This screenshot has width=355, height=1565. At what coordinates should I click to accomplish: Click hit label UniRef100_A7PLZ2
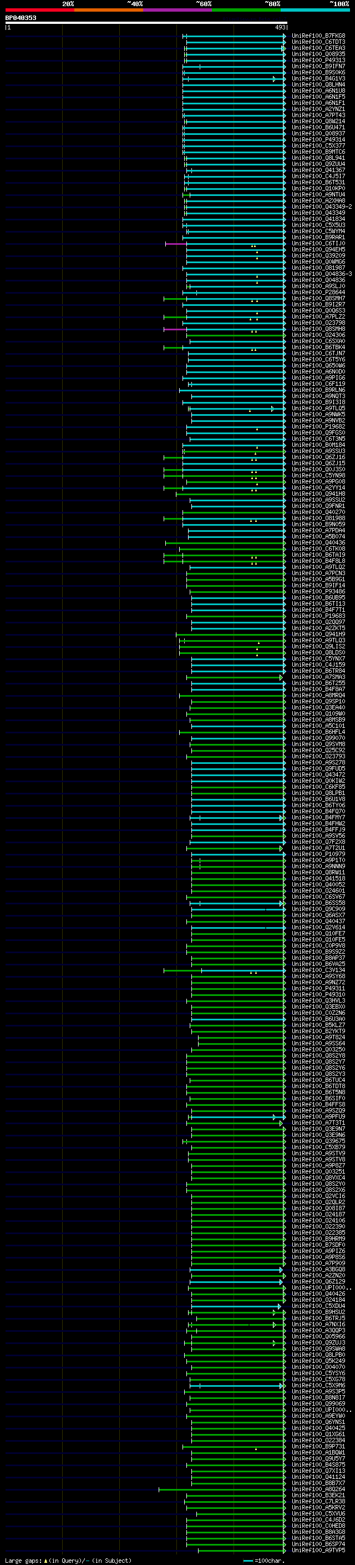tap(318, 317)
